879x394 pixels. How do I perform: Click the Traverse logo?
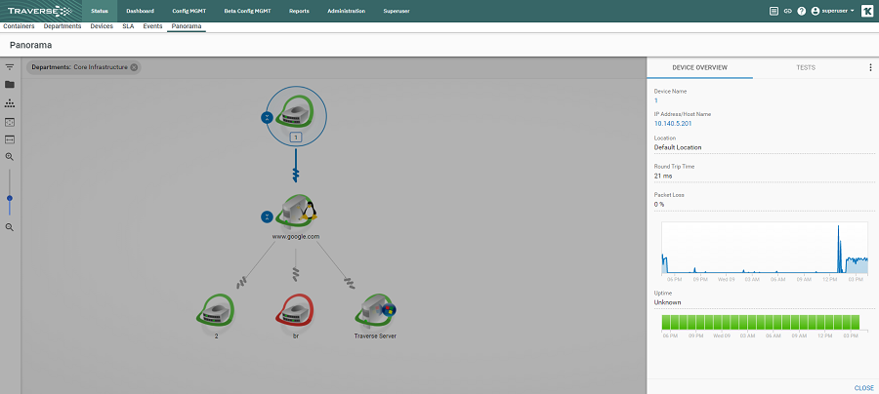[39, 11]
